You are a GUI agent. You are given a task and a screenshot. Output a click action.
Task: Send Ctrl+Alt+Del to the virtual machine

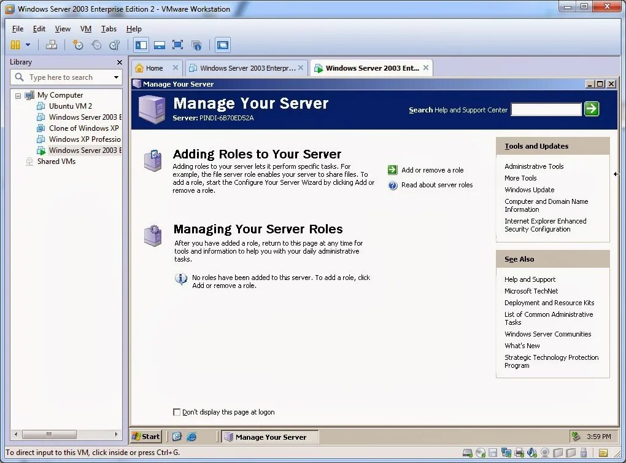click(x=52, y=45)
